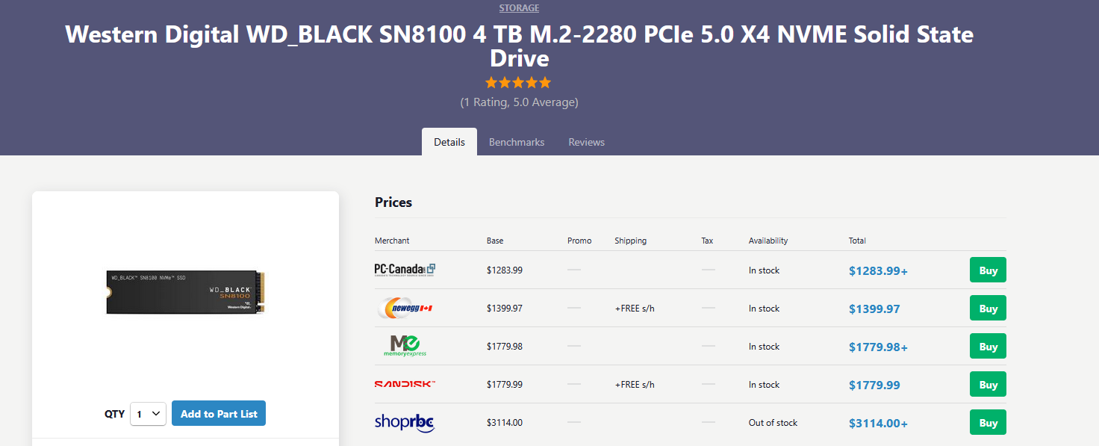Image resolution: width=1099 pixels, height=446 pixels.
Task: Buy from SanDisk at $1779.99
Action: [x=988, y=385]
